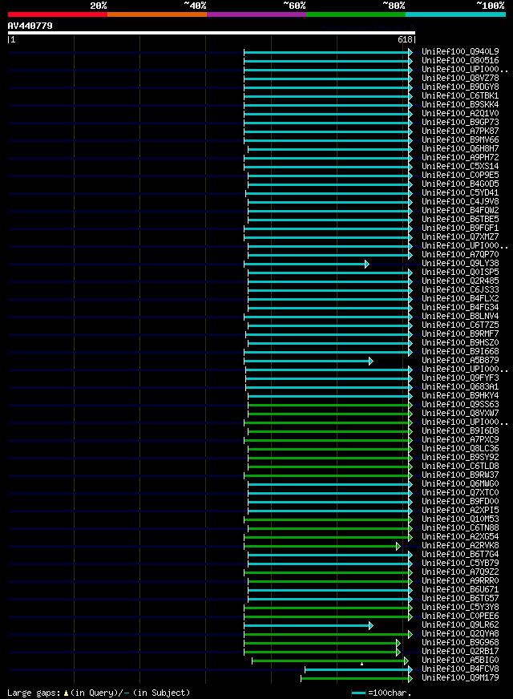Click the UniRef100_A5B879 label

460,360
